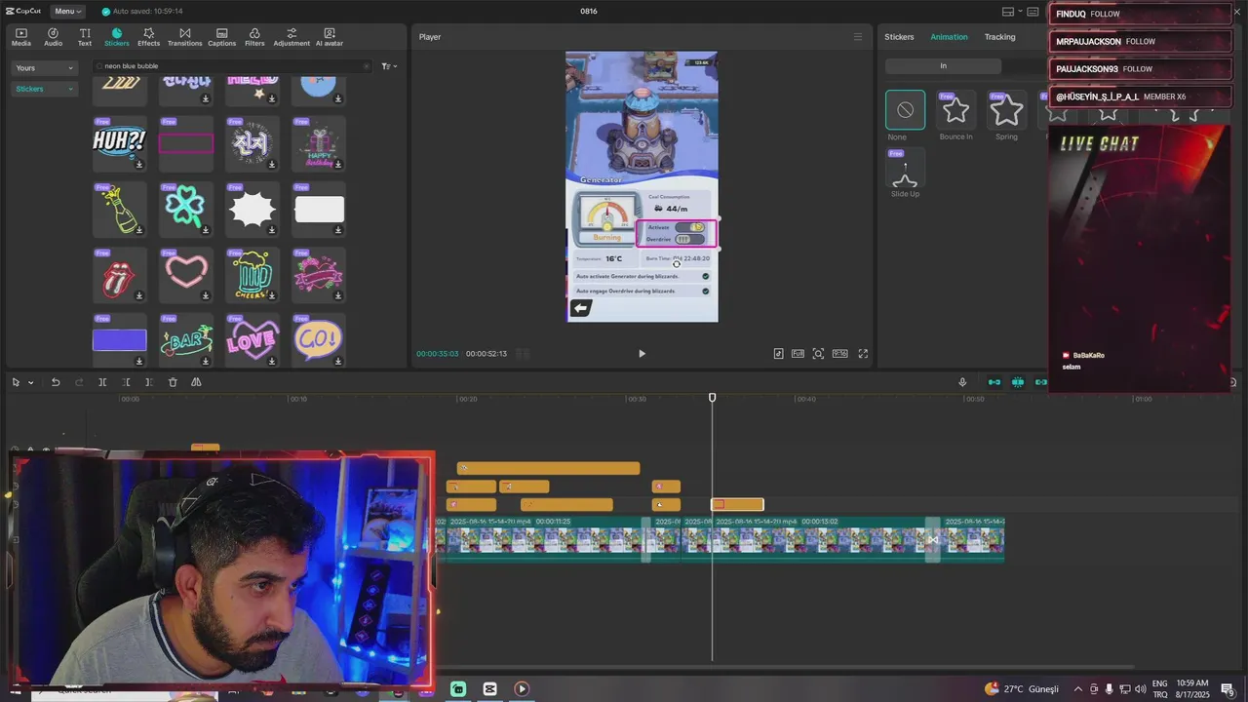
Task: Clear the sticker search text
Action: (x=366, y=66)
